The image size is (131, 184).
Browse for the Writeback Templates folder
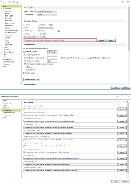(x=122, y=171)
